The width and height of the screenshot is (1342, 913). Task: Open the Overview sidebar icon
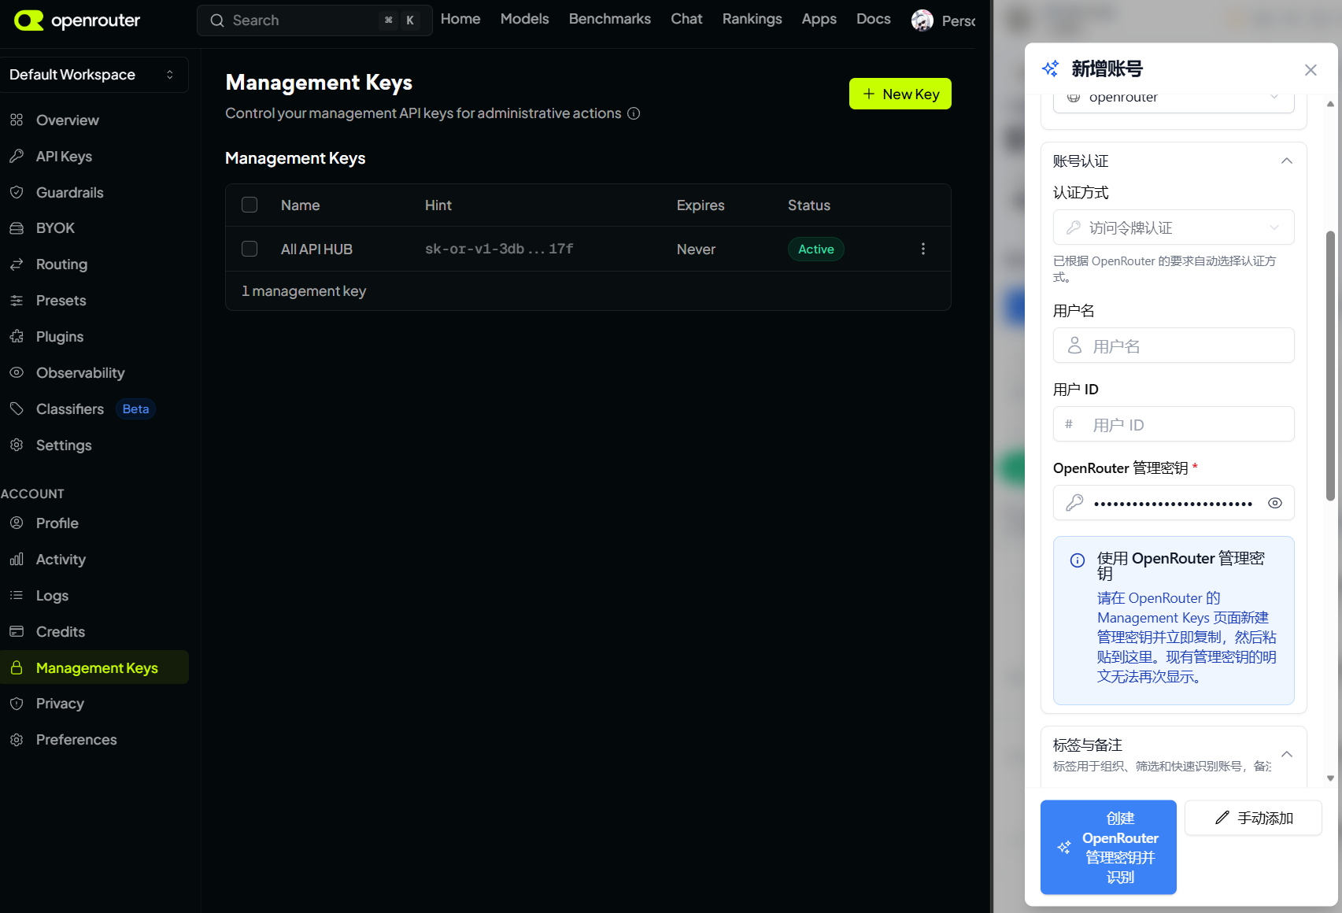coord(17,120)
